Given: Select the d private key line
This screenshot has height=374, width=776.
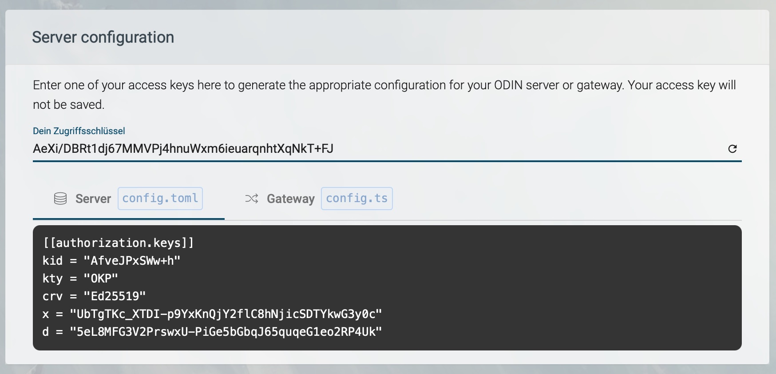Looking at the screenshot, I should [226, 331].
